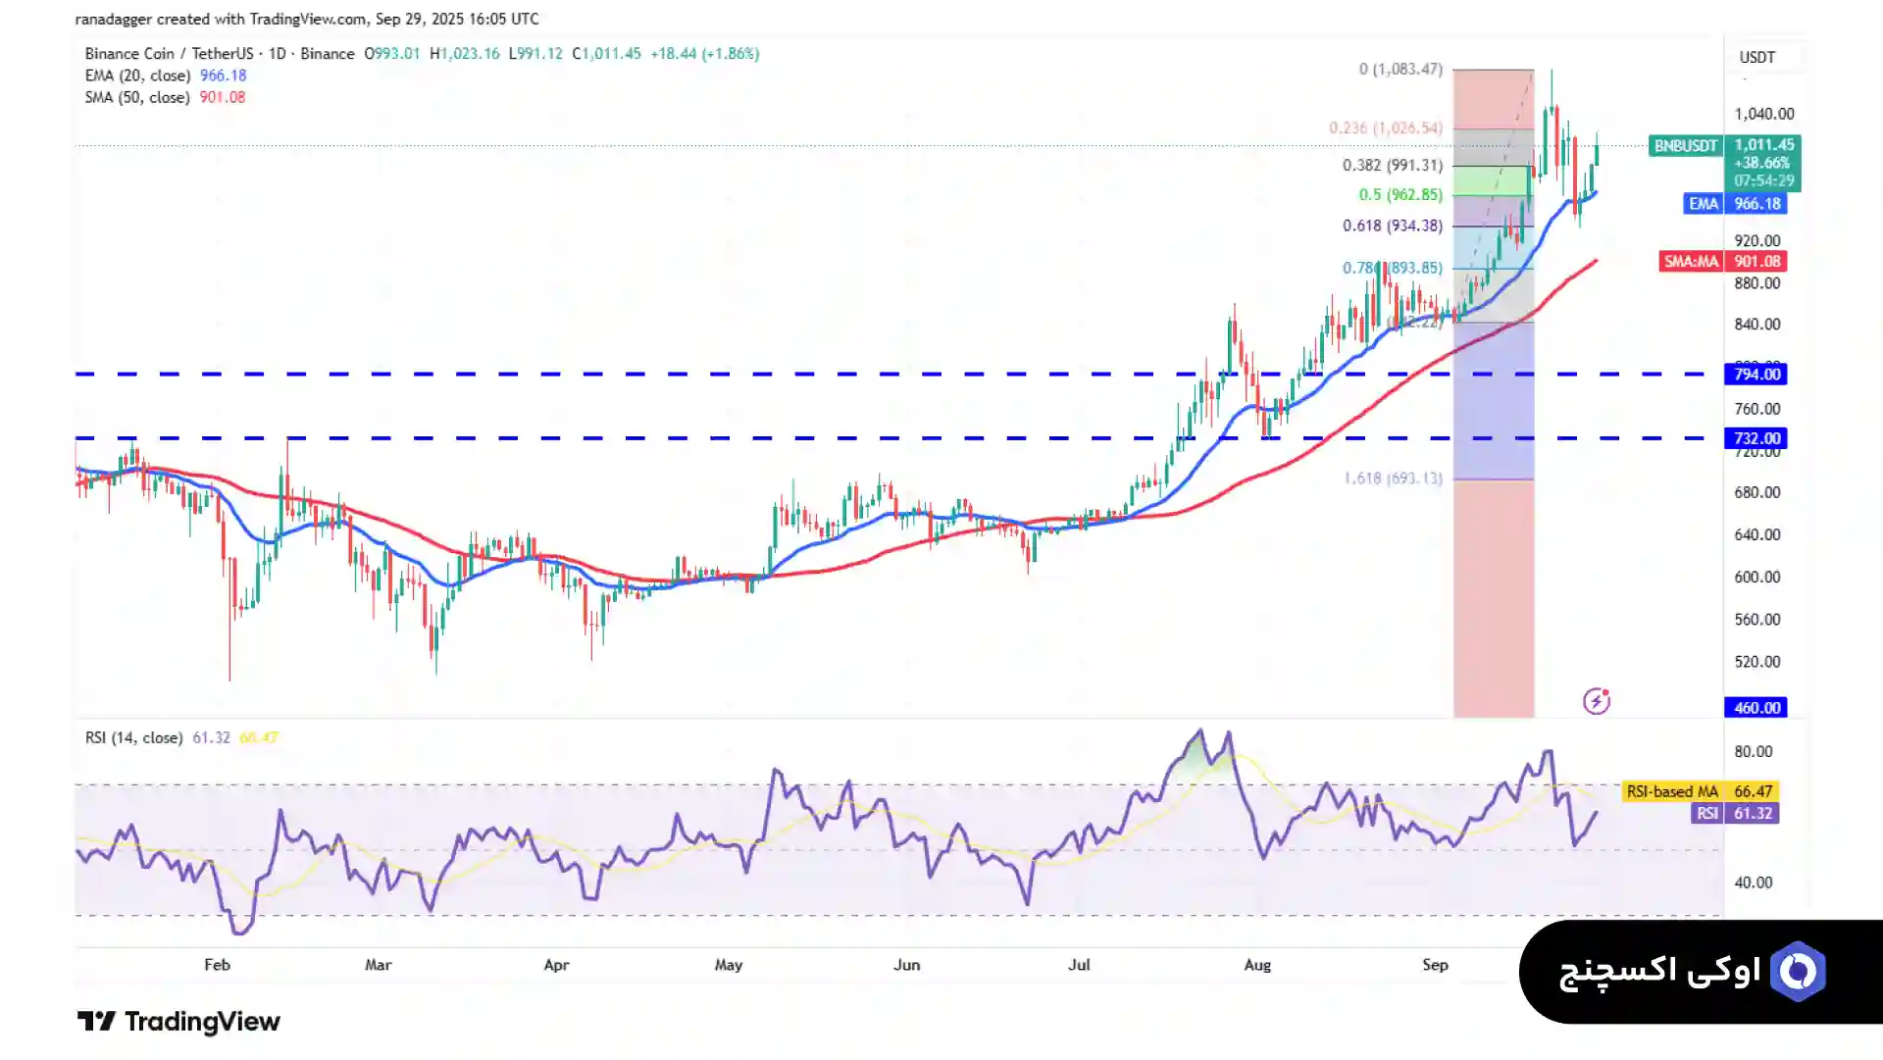Click the 794.00 dashed line price label
1883x1060 pixels.
tap(1756, 375)
